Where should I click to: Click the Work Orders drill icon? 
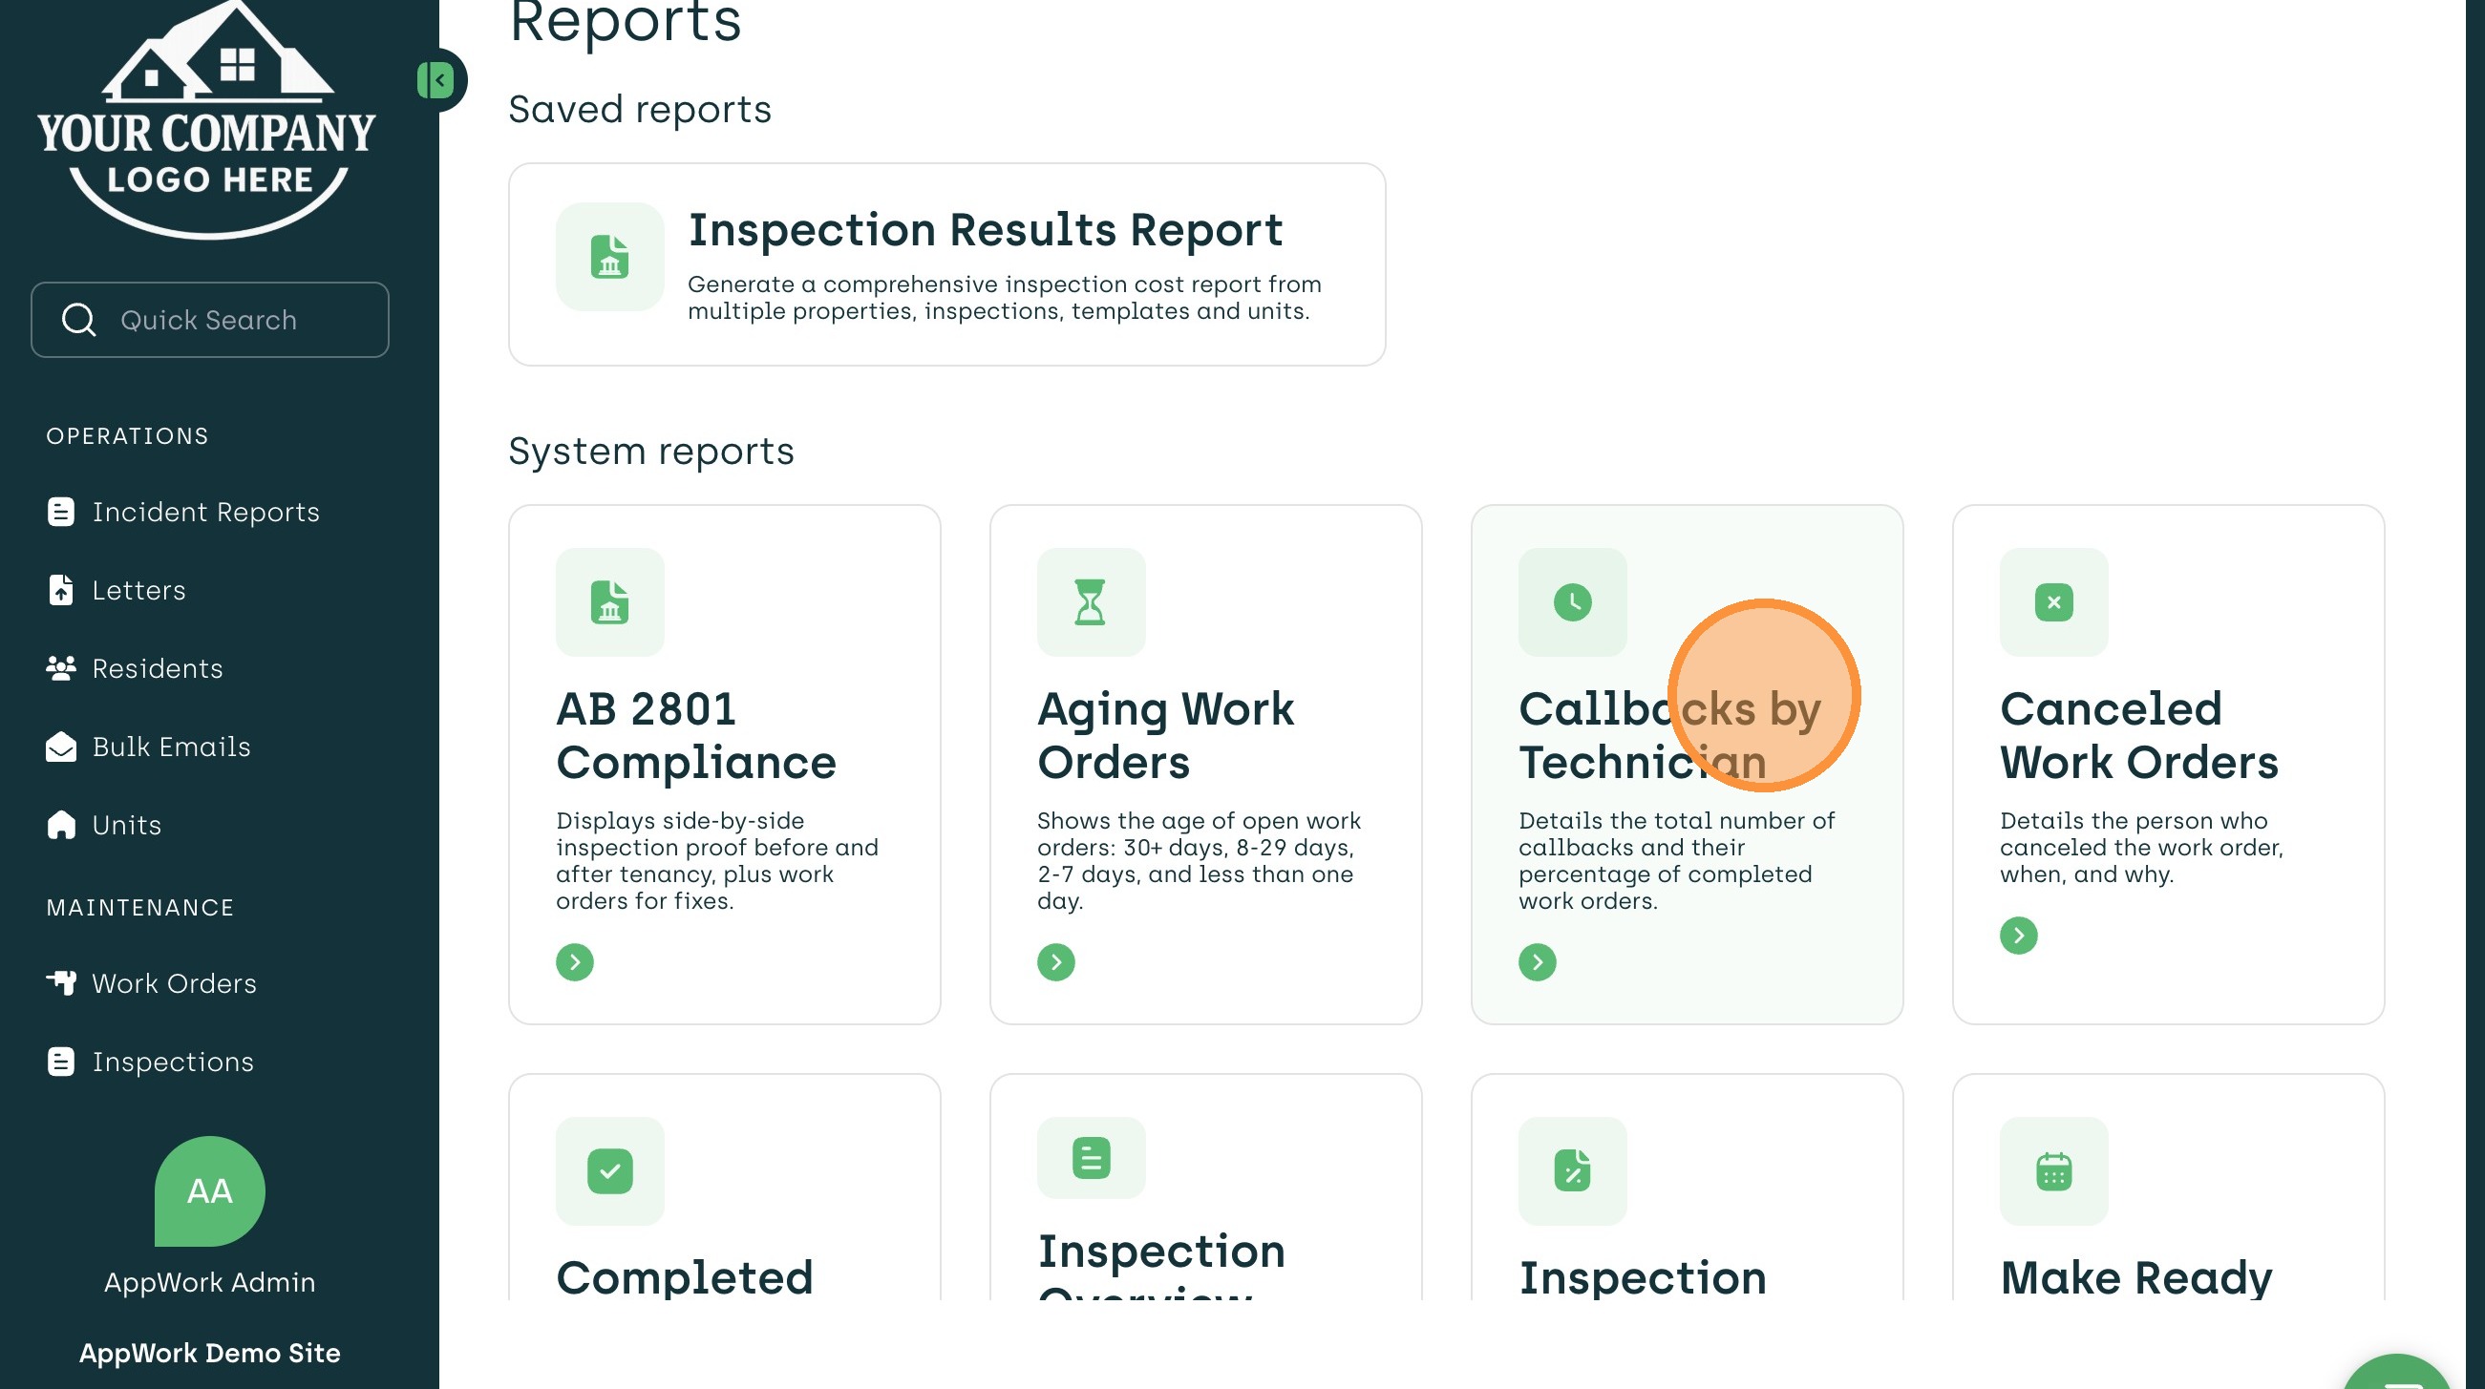click(61, 982)
